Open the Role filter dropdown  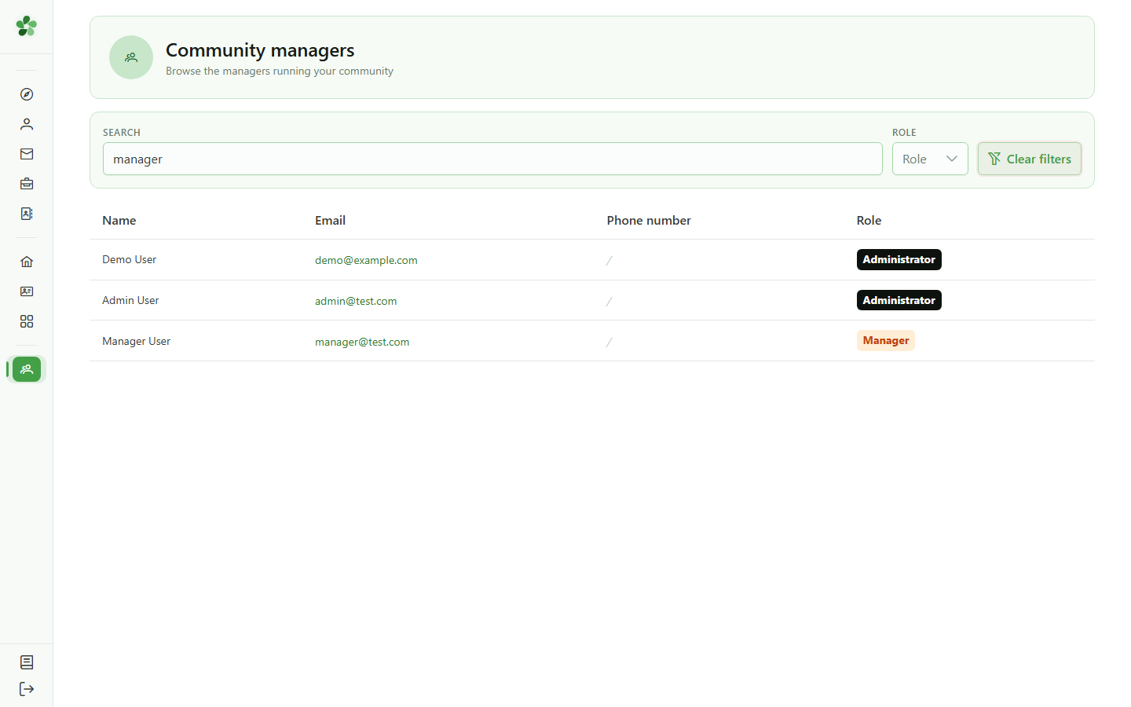point(930,159)
